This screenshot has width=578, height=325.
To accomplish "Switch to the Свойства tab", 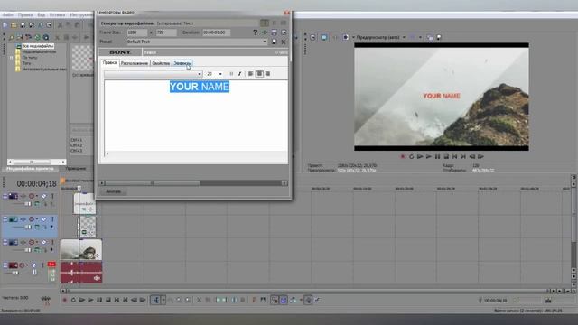I will (161, 63).
